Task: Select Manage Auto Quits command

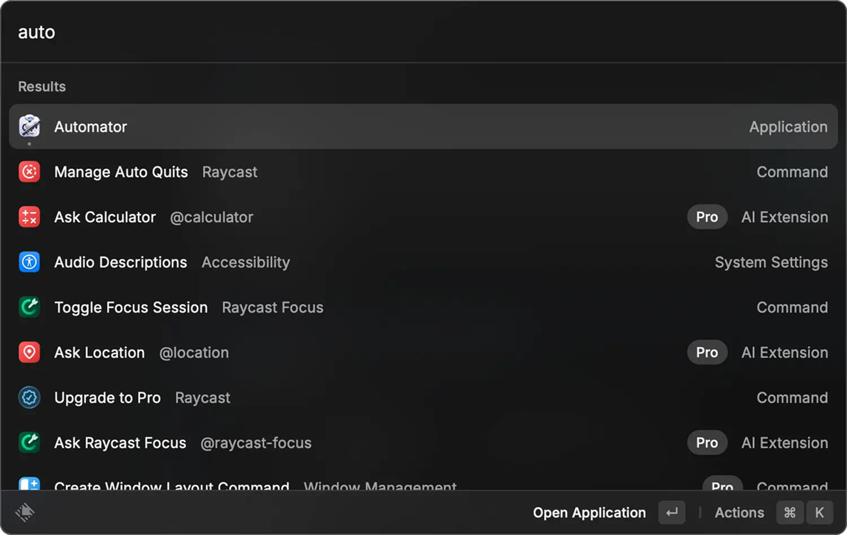Action: [423, 172]
